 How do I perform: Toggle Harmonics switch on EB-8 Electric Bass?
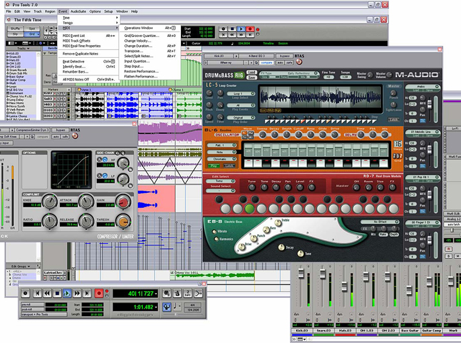point(217,239)
